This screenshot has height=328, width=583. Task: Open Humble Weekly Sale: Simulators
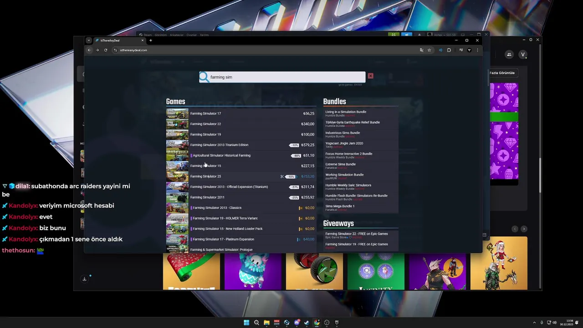tap(348, 185)
